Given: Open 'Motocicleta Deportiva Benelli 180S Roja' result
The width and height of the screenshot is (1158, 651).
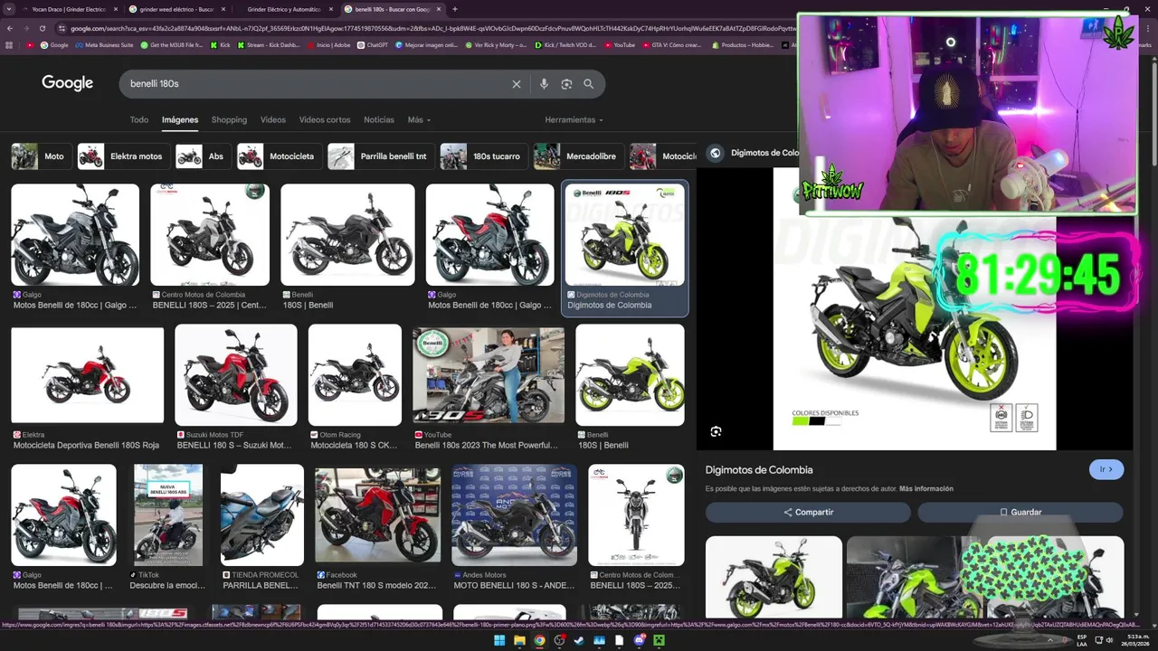Looking at the screenshot, I should pos(87,387).
